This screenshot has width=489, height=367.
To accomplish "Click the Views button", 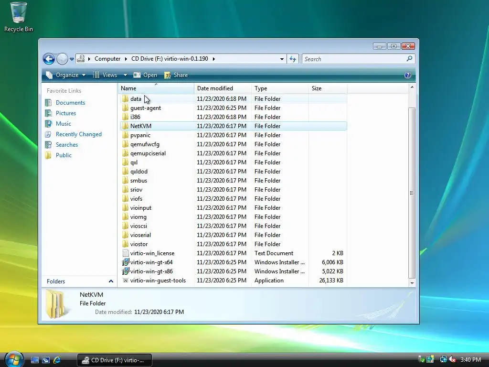I will (x=105, y=75).
